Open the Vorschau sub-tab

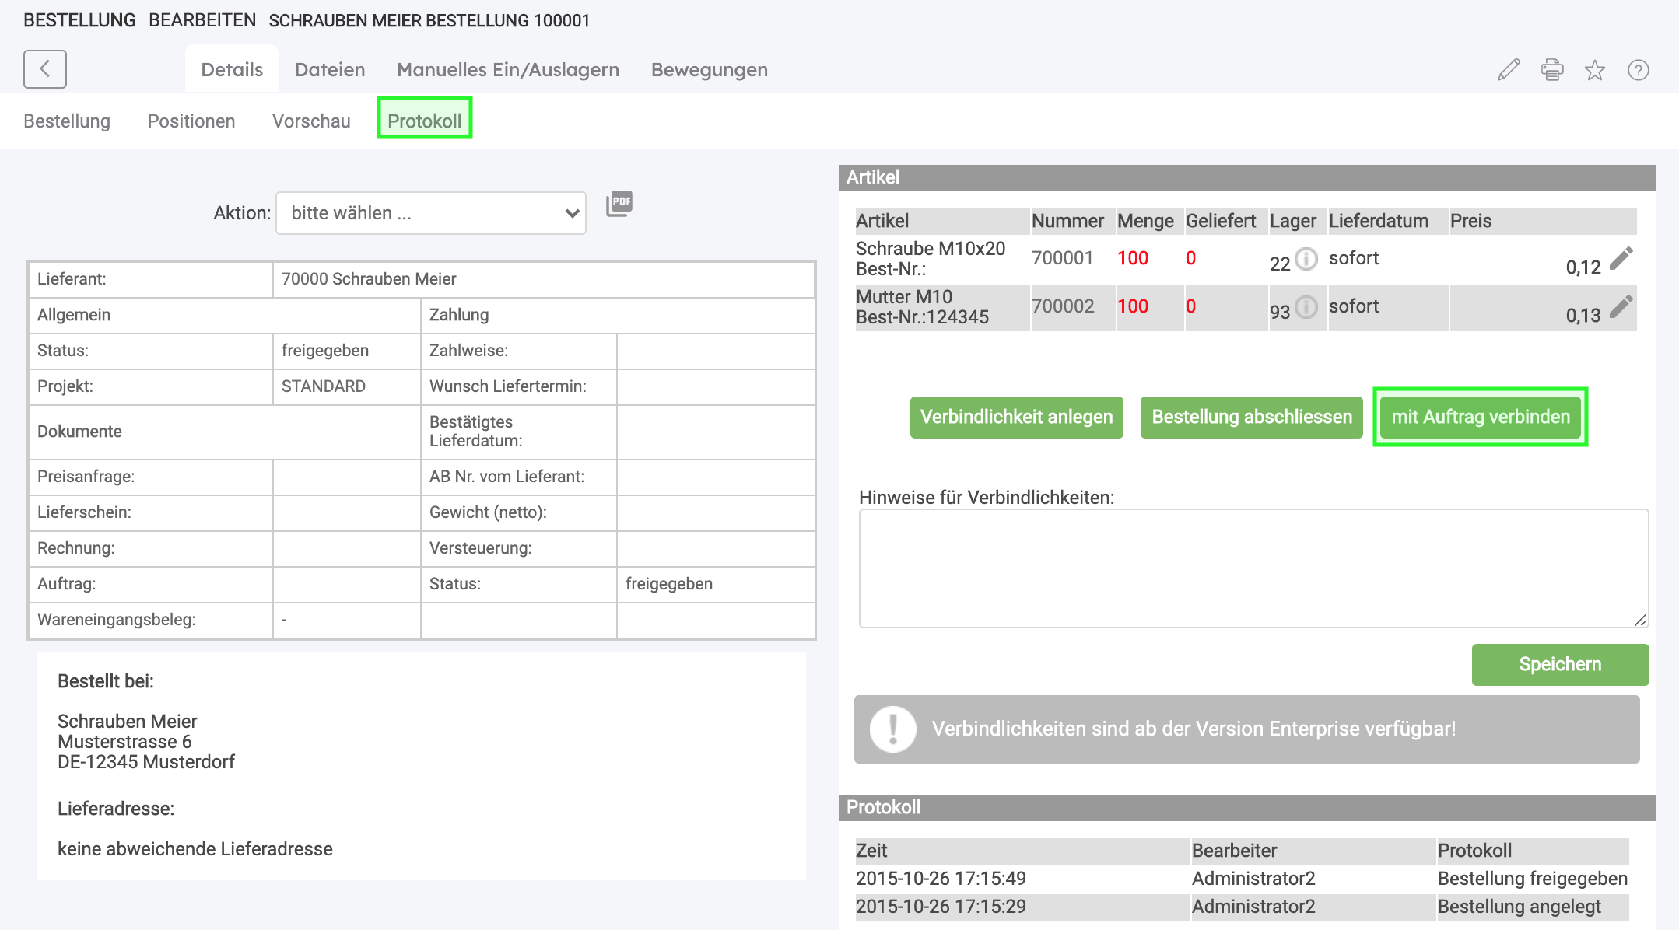pyautogui.click(x=311, y=121)
